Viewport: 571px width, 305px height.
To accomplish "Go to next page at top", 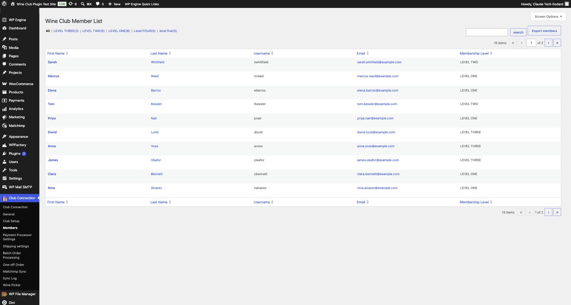I will coord(548,43).
